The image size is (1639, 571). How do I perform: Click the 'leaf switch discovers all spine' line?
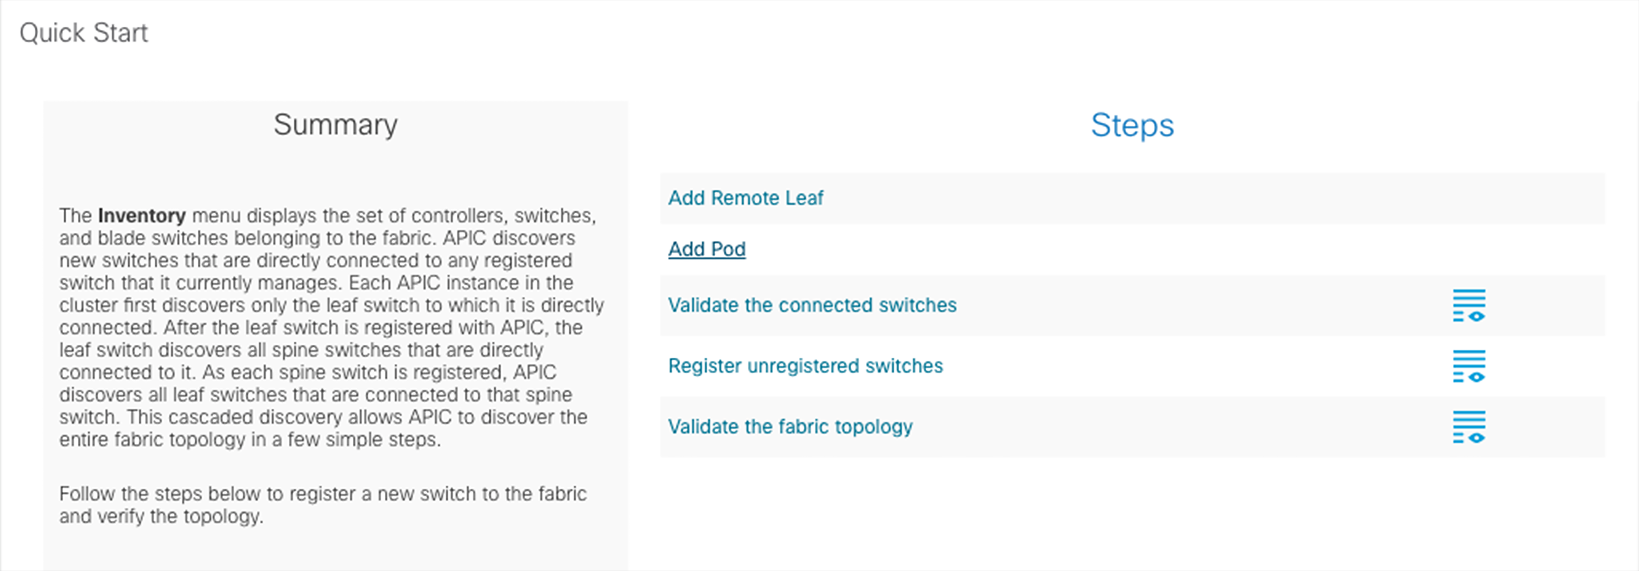coord(301,350)
